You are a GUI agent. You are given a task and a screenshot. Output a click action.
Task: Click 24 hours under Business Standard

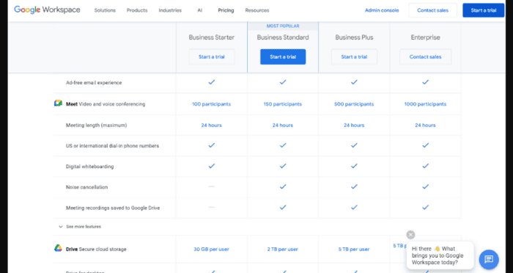point(283,125)
